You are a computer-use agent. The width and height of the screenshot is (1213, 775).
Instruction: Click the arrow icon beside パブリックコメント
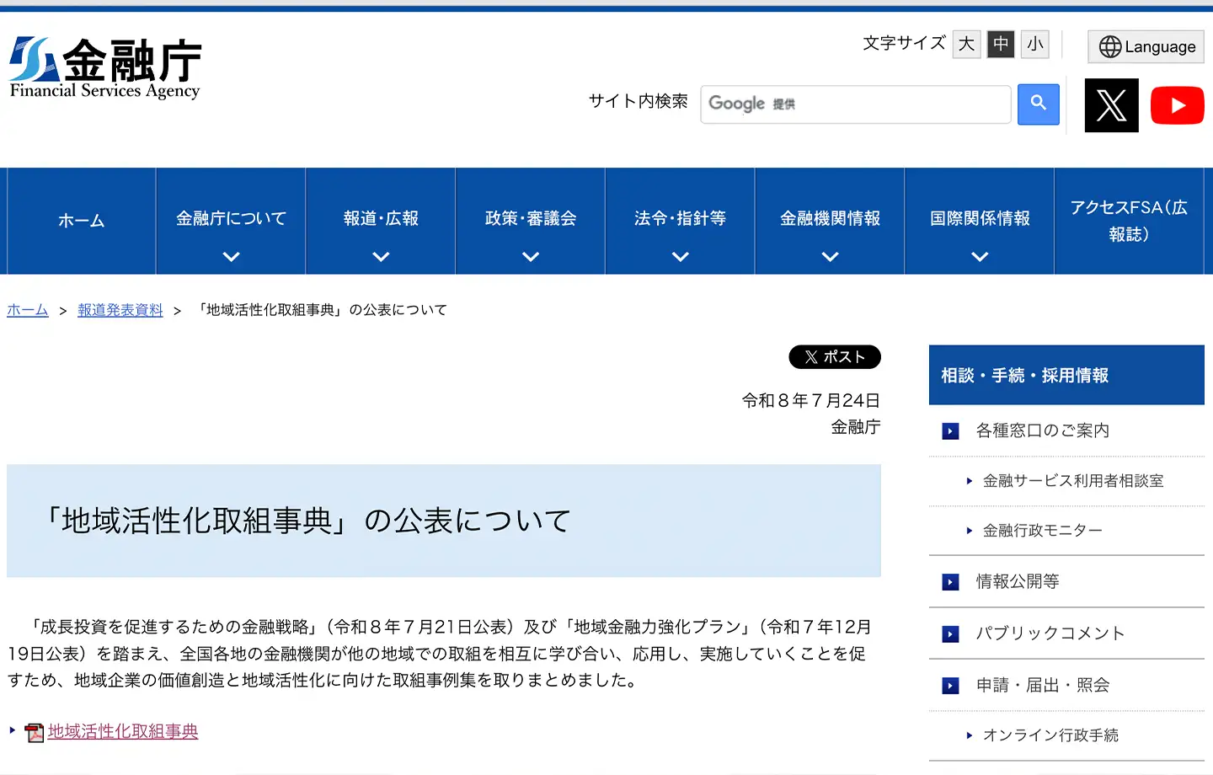(x=950, y=634)
